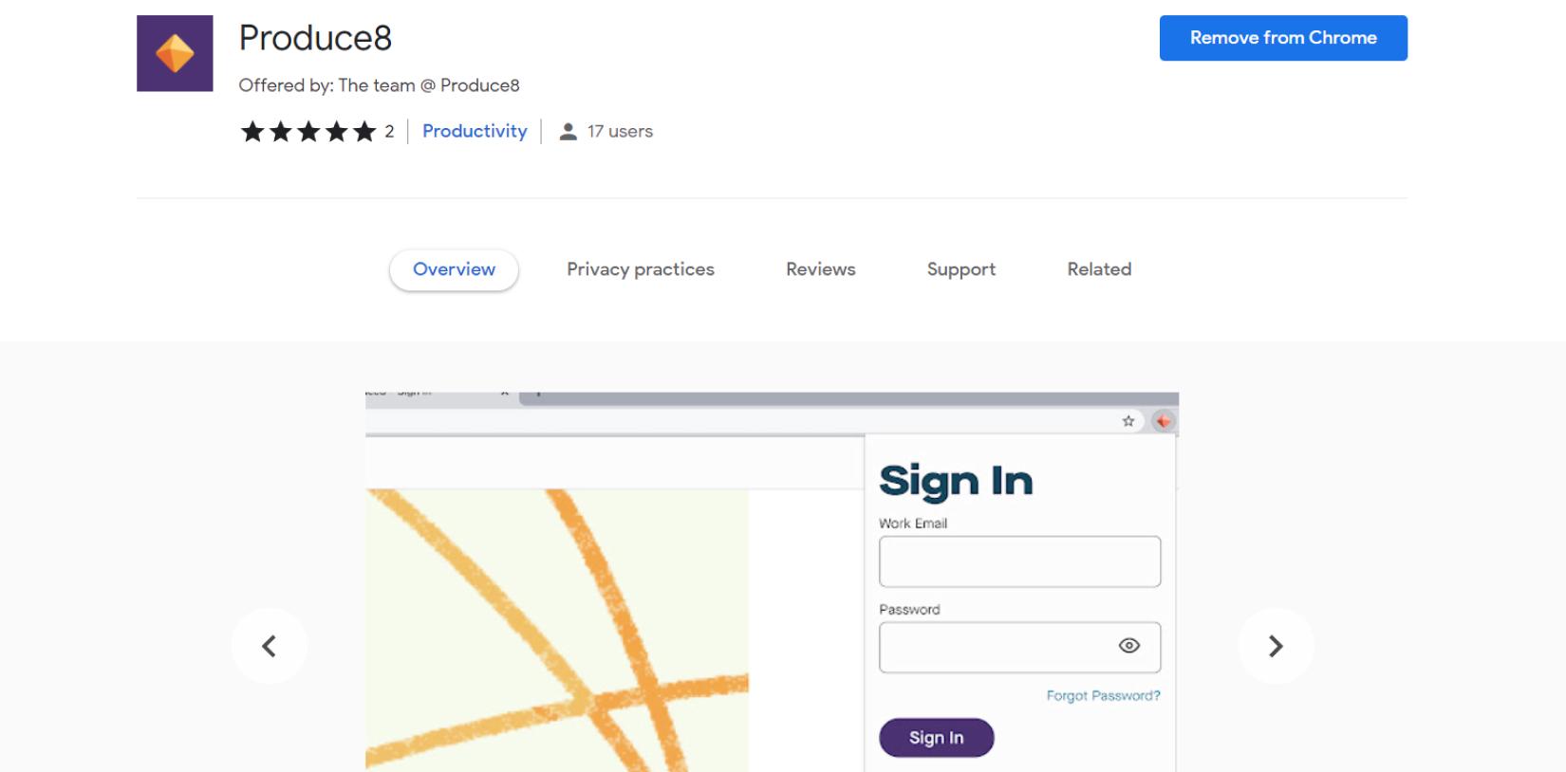View the Related tab
This screenshot has width=1566, height=772.
[x=1099, y=269]
